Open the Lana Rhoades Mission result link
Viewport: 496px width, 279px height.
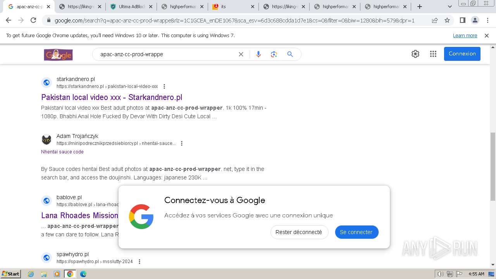[79, 215]
